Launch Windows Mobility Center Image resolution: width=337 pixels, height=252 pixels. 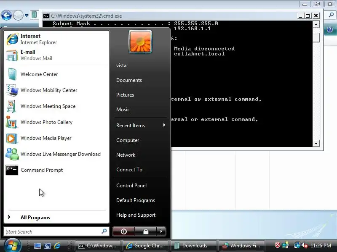(56, 90)
